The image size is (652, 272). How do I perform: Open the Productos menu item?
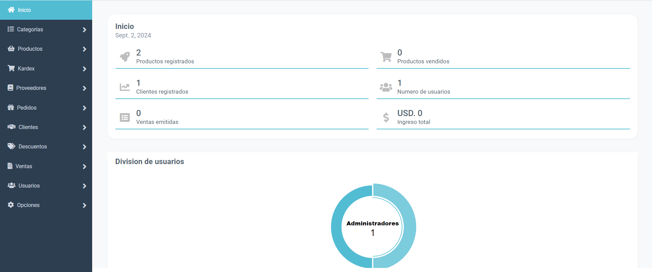(x=46, y=49)
